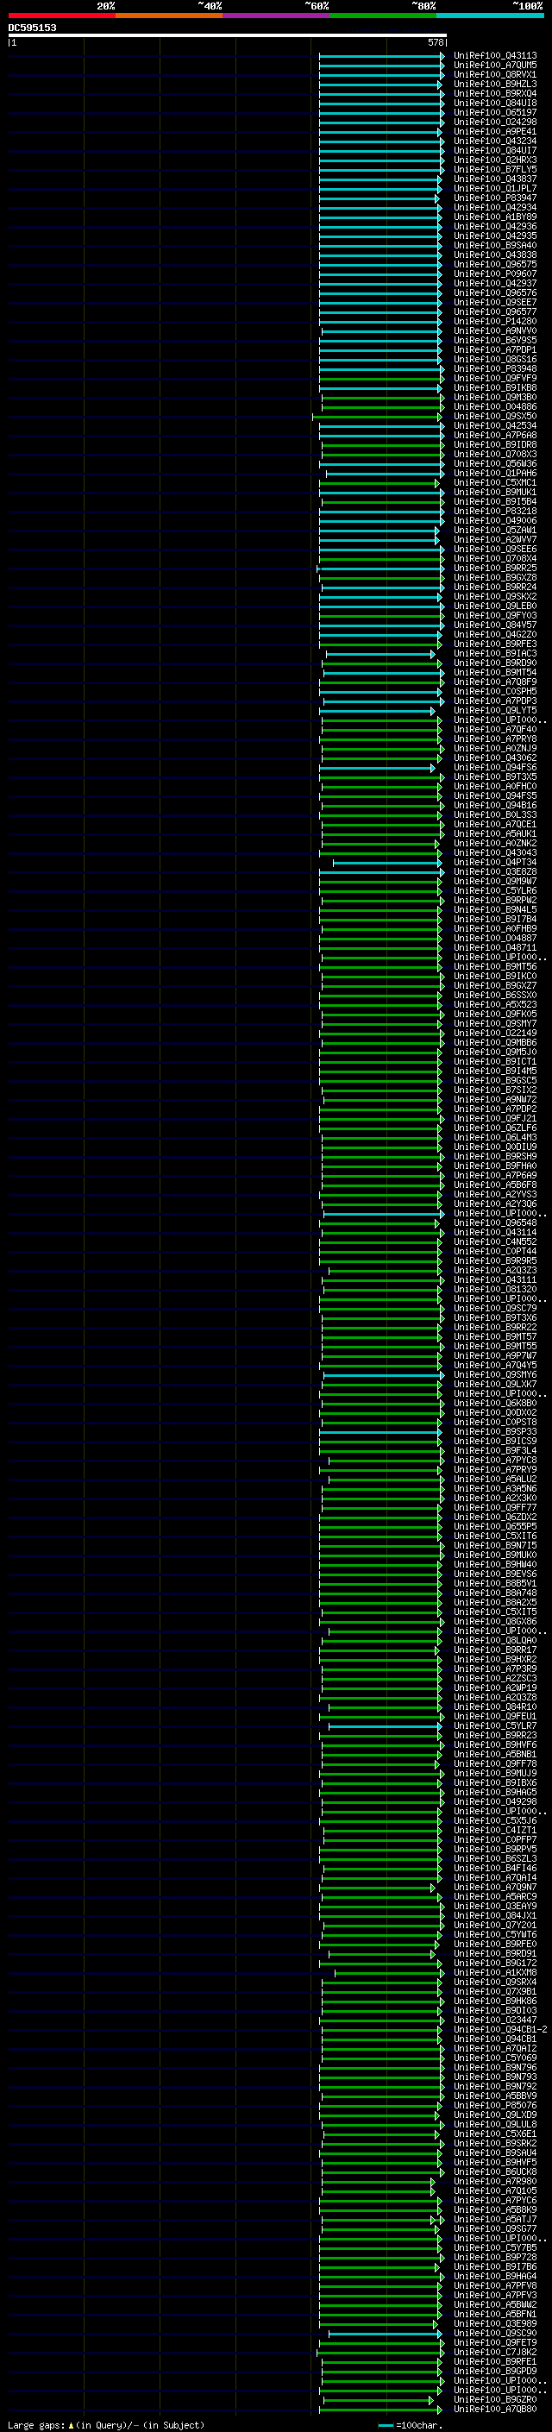Click the UniRef100_B9R9R5 label
The width and height of the screenshot is (552, 2432).
(495, 1260)
